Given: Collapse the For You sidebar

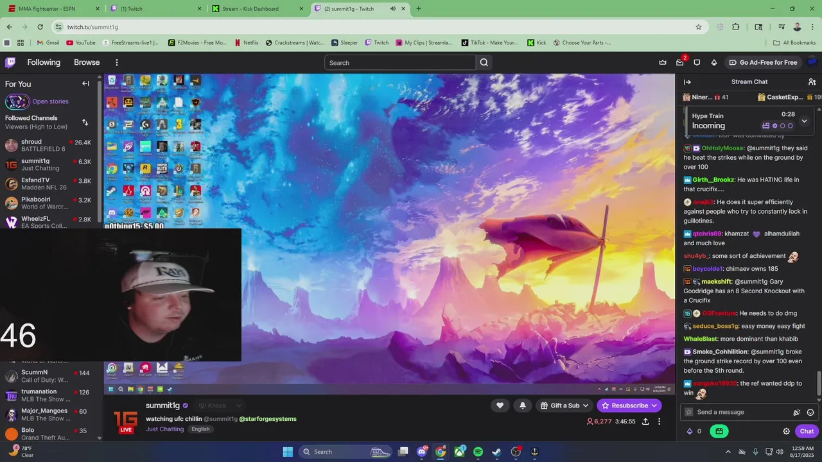Looking at the screenshot, I should coord(85,83).
